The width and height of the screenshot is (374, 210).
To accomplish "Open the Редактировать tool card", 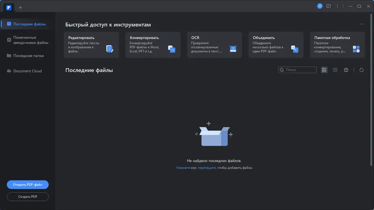I will pos(91,45).
